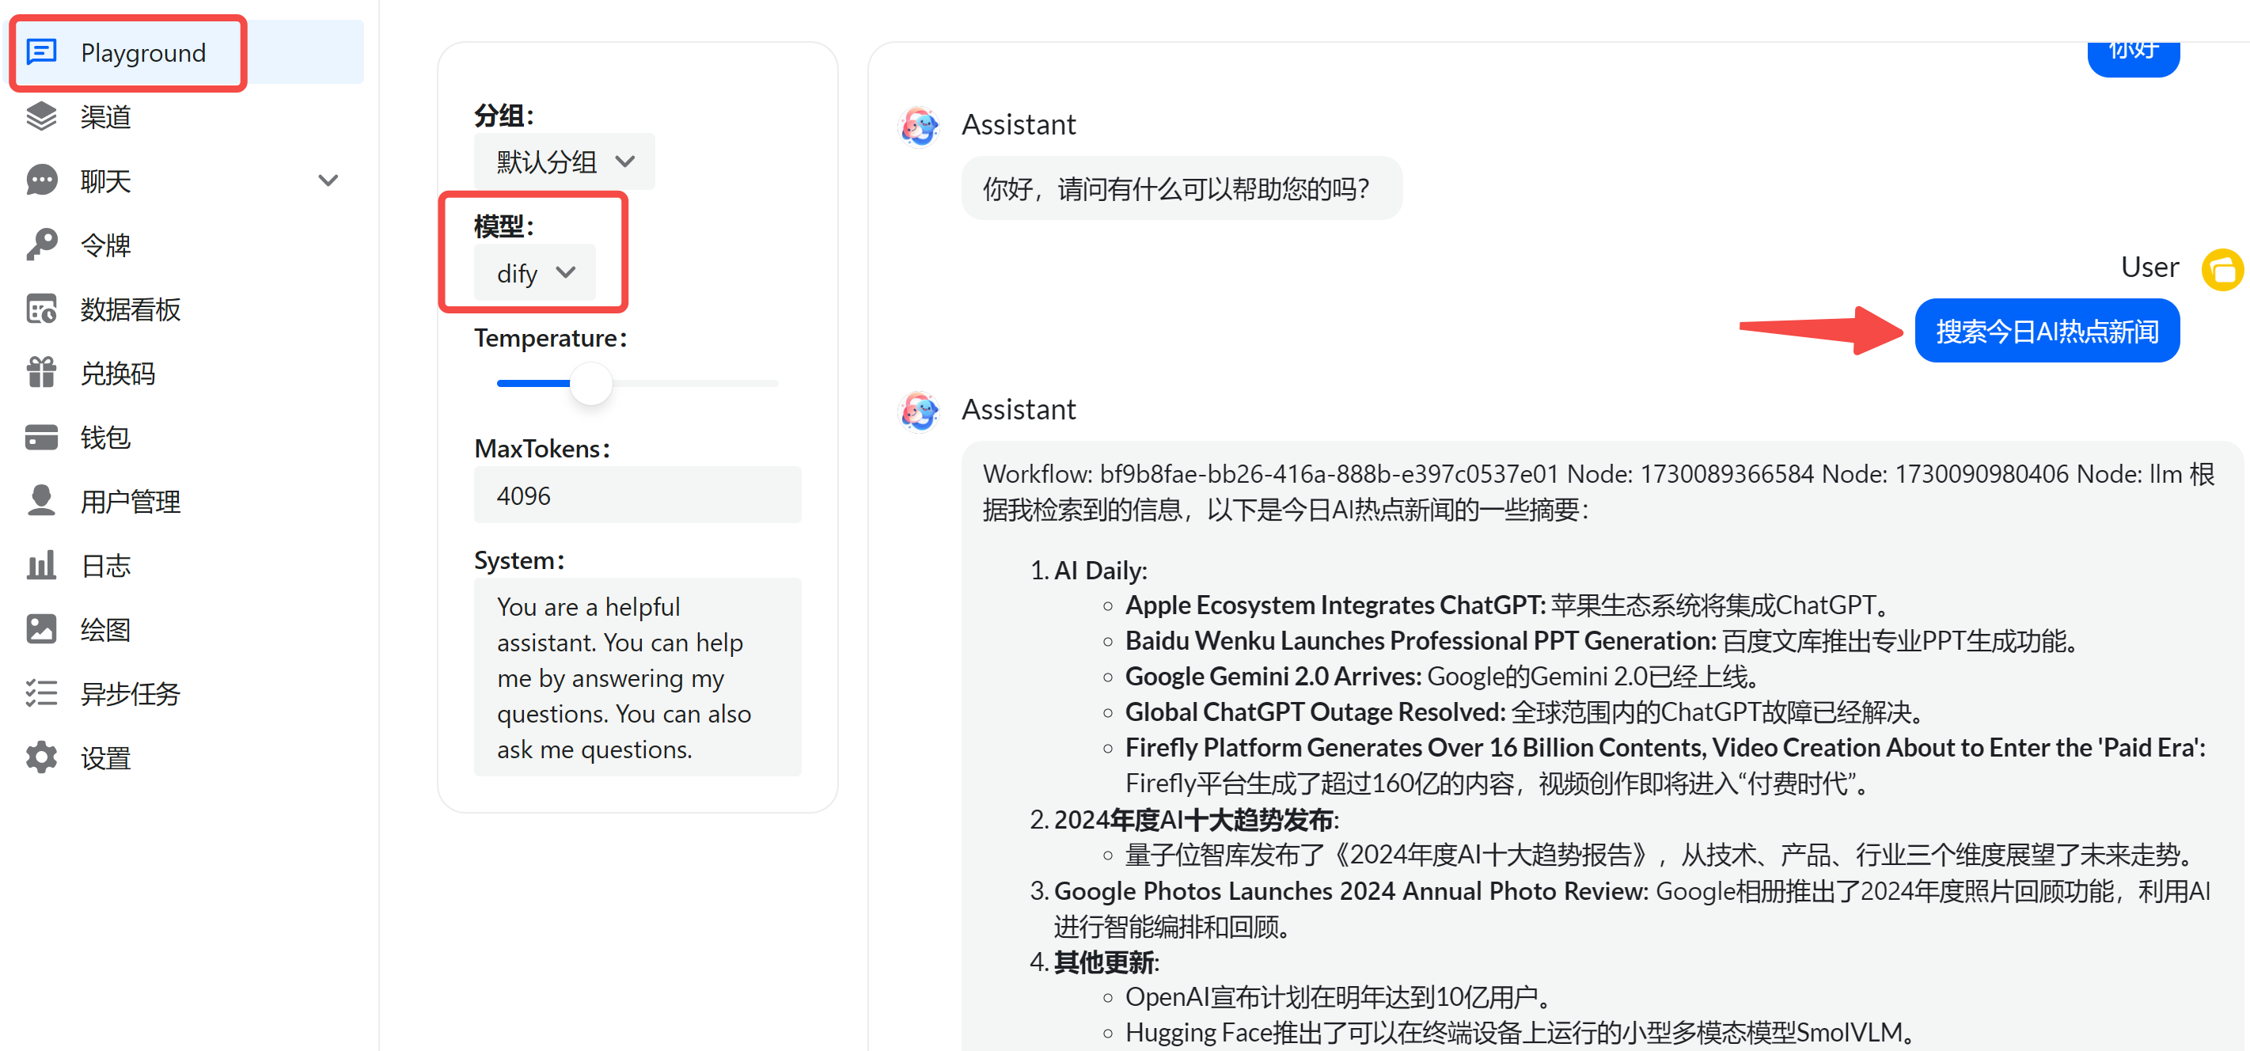Image resolution: width=2250 pixels, height=1051 pixels.
Task: Click the 搜索今日AI热点新闻 button
Action: tap(2047, 330)
